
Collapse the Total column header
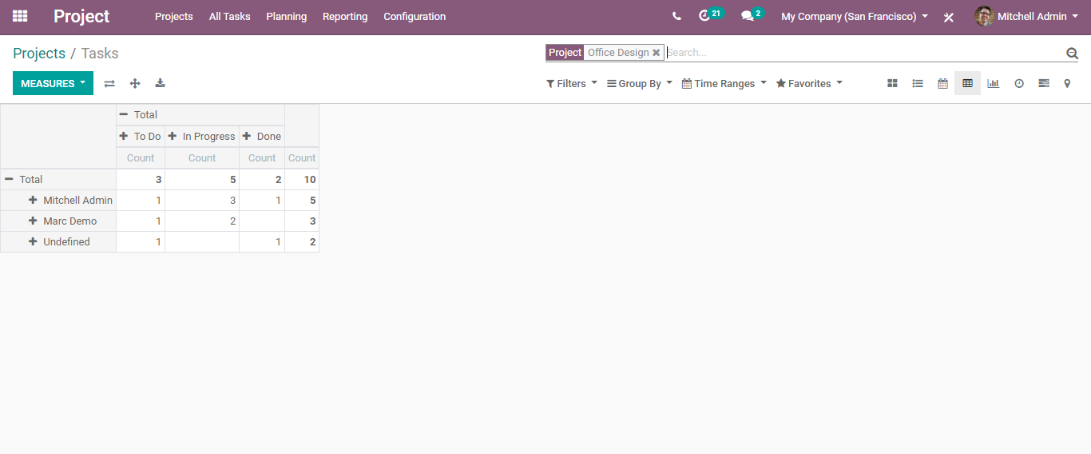[200, 114]
